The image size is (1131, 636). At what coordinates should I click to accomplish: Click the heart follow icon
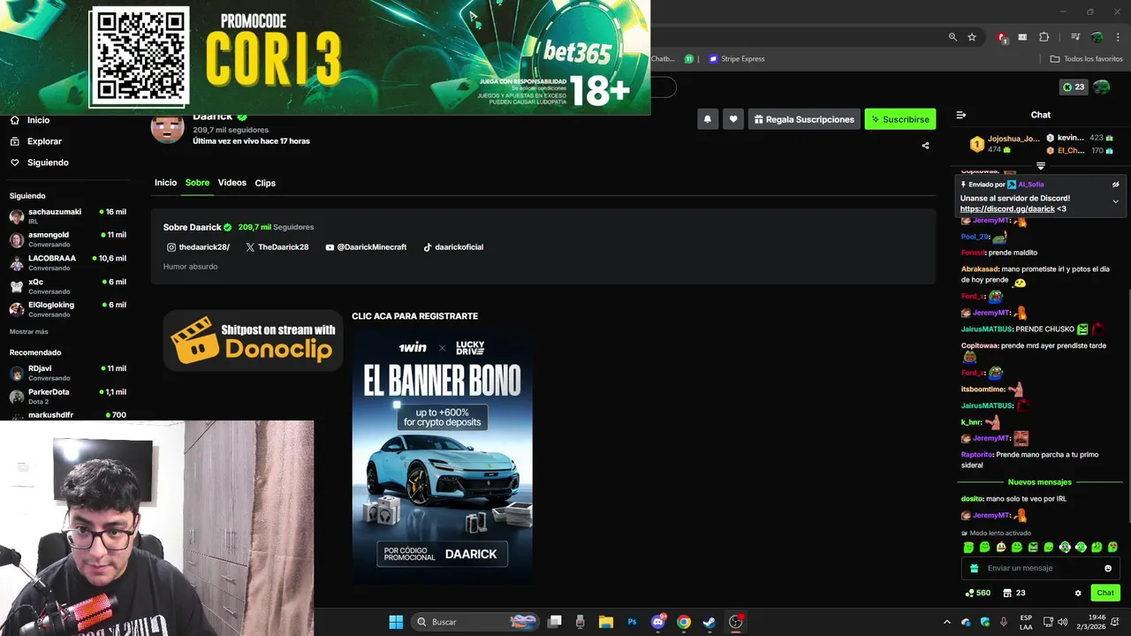click(733, 119)
